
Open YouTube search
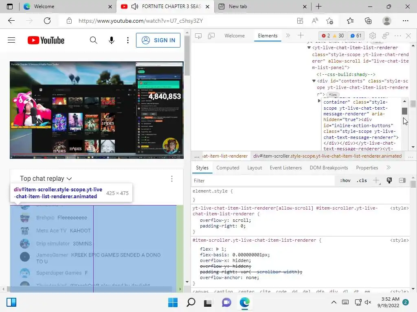pos(93,40)
